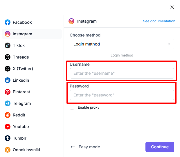The height and width of the screenshot is (157, 180).
Task: Open the Linkedin icon entry
Action: click(8, 80)
